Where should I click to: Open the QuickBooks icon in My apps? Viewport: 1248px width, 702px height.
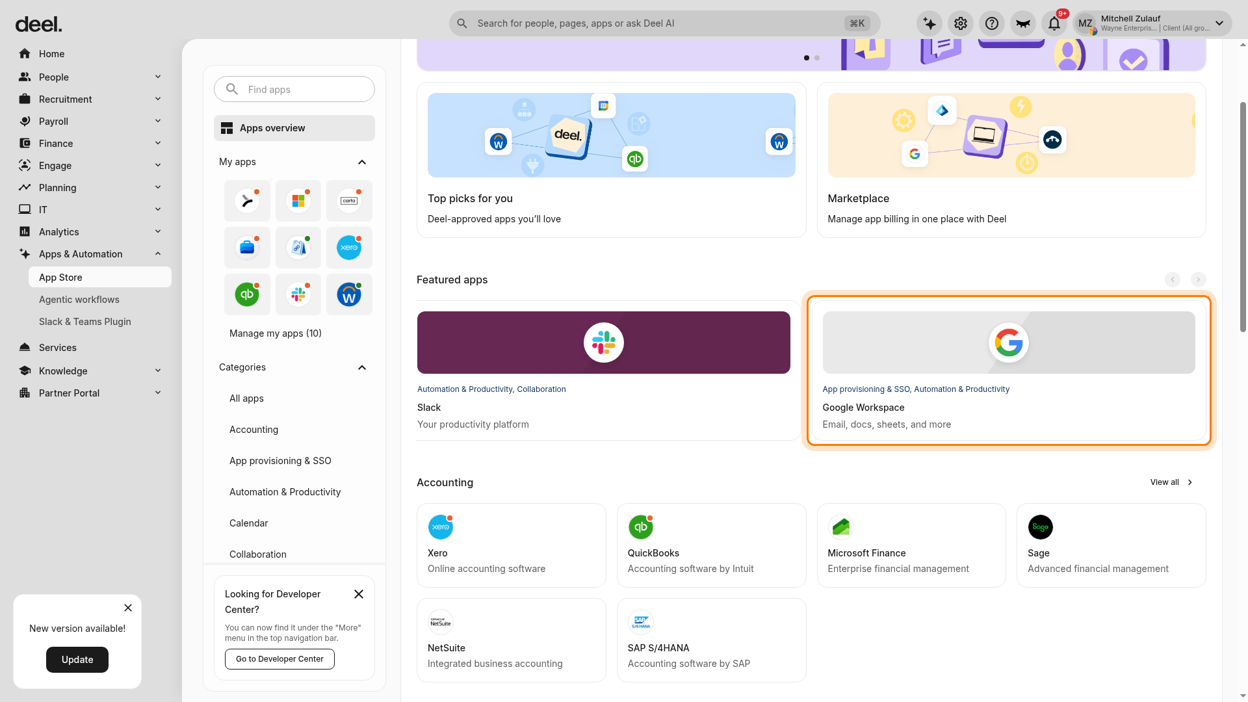pos(247,294)
